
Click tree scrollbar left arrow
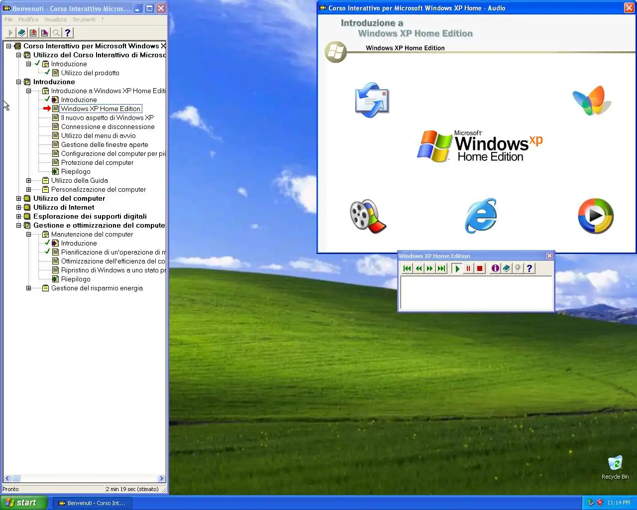point(7,479)
